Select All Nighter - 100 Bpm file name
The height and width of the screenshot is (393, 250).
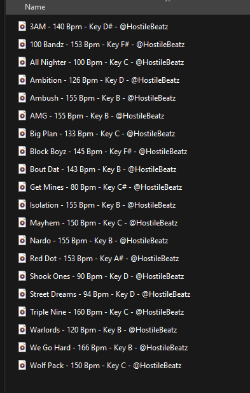coord(107,62)
